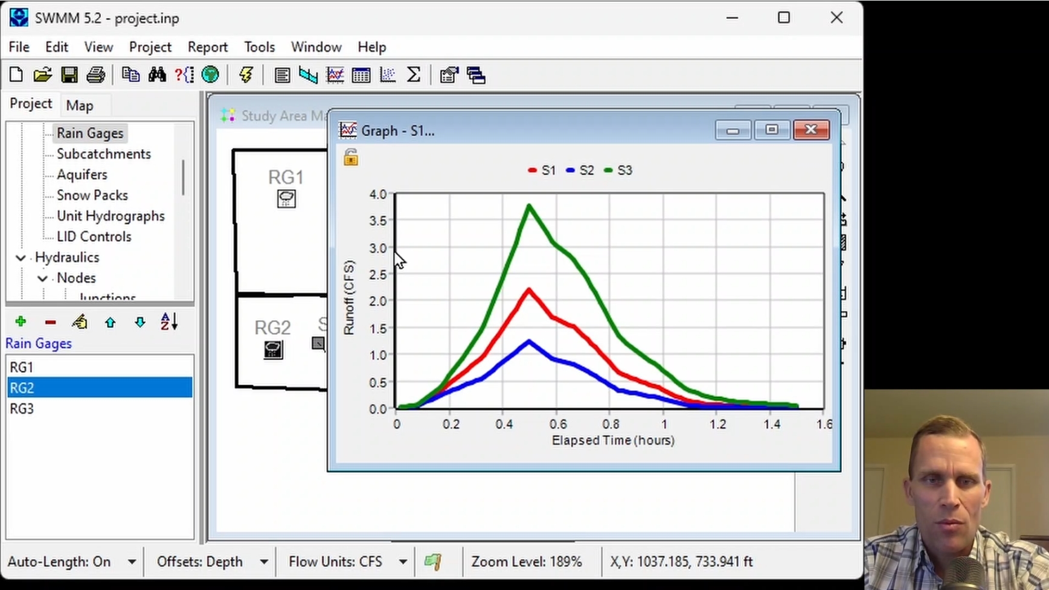This screenshot has width=1049, height=590.
Task: Open a Table view from the toolbar
Action: tap(361, 75)
